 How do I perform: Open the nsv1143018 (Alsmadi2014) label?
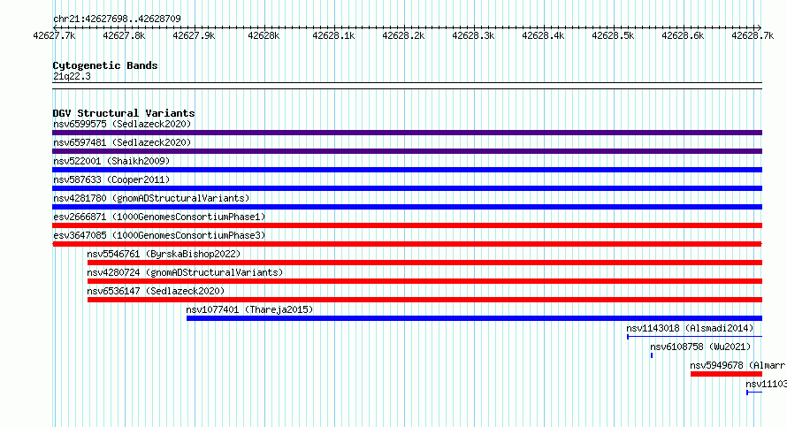(x=690, y=328)
